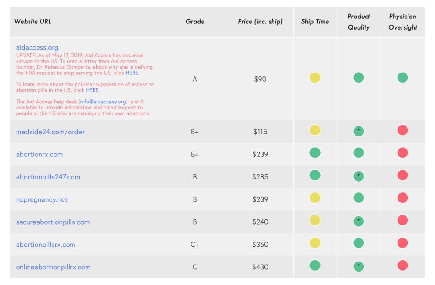Select the yellow Ship Time dot for secureabortionpills.com
The width and height of the screenshot is (435, 285).
click(315, 220)
